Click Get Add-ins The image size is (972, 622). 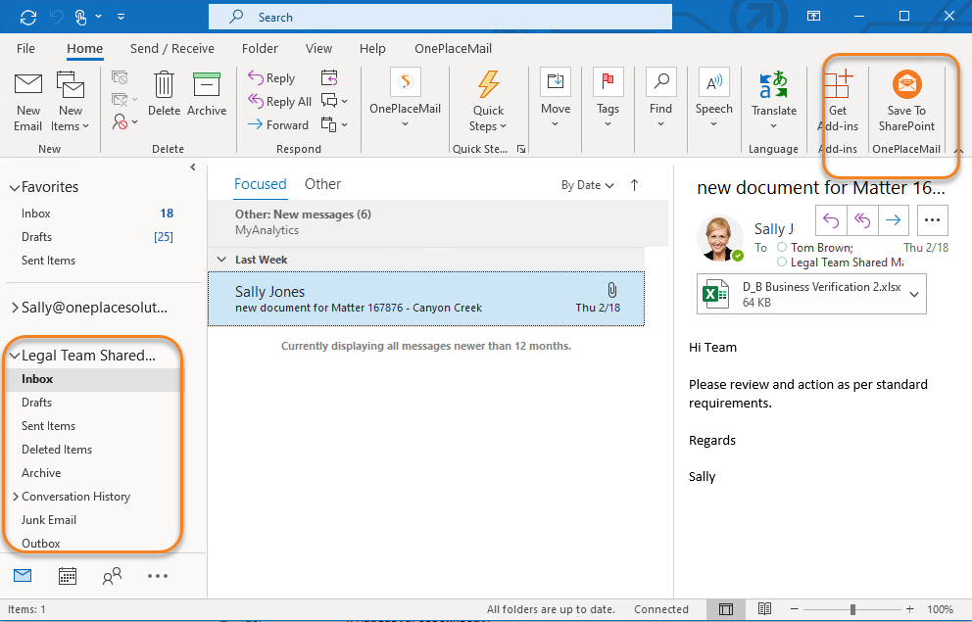(838, 100)
